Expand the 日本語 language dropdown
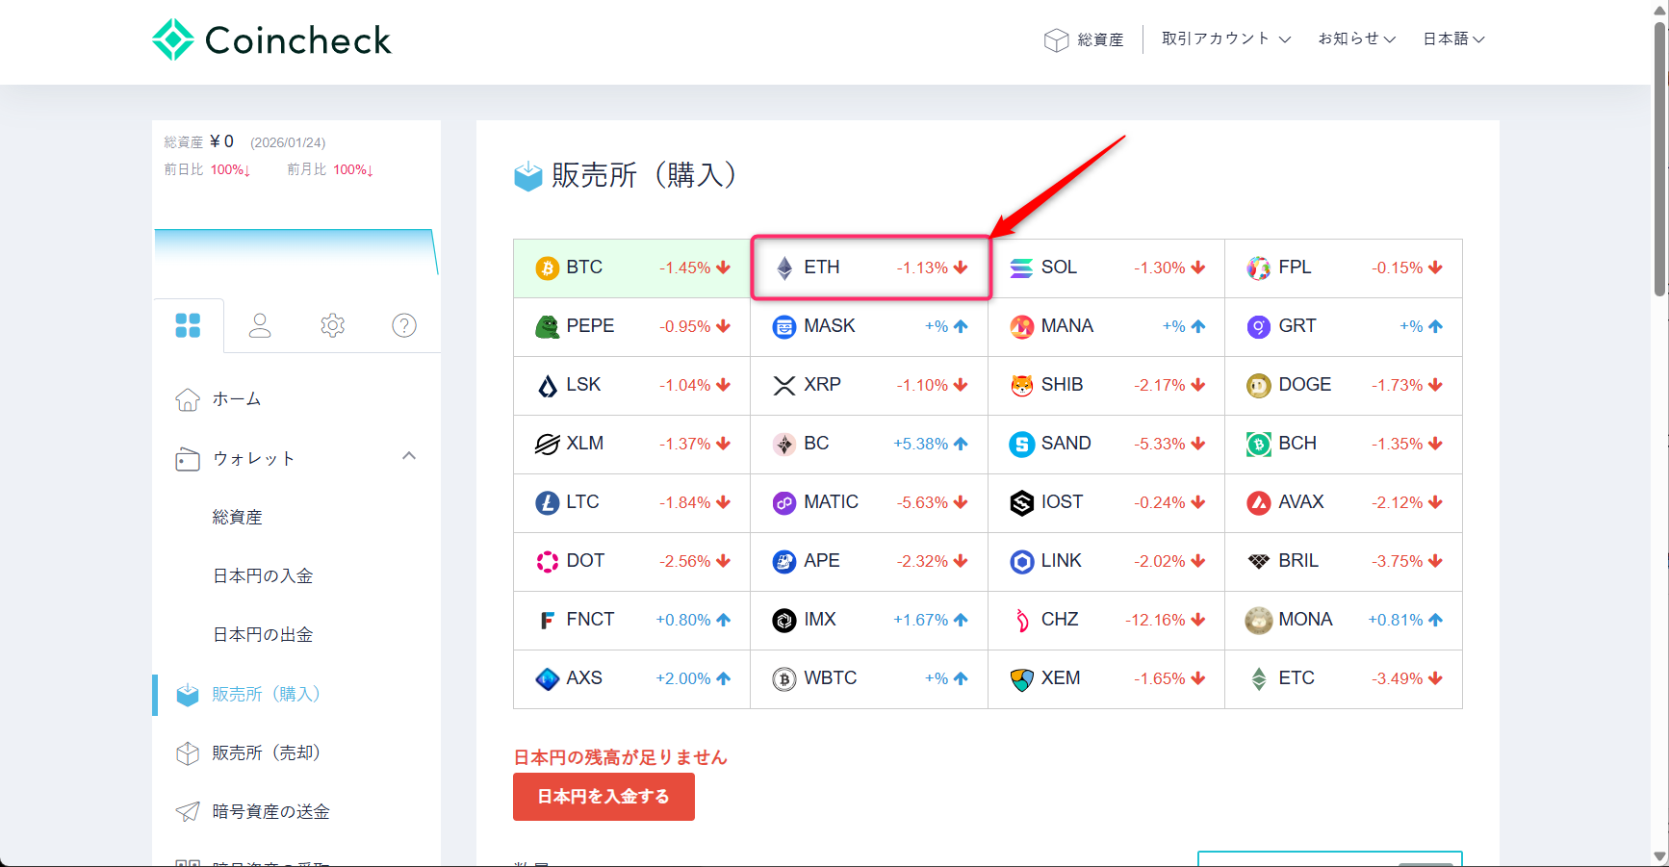Image resolution: width=1669 pixels, height=867 pixels. (1453, 38)
